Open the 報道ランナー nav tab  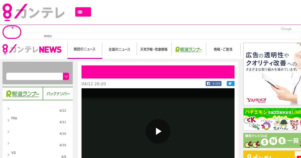click(x=189, y=49)
